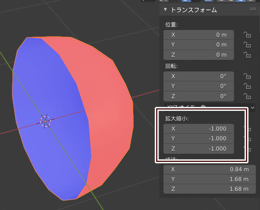Lock the 回転 X value

(247, 76)
